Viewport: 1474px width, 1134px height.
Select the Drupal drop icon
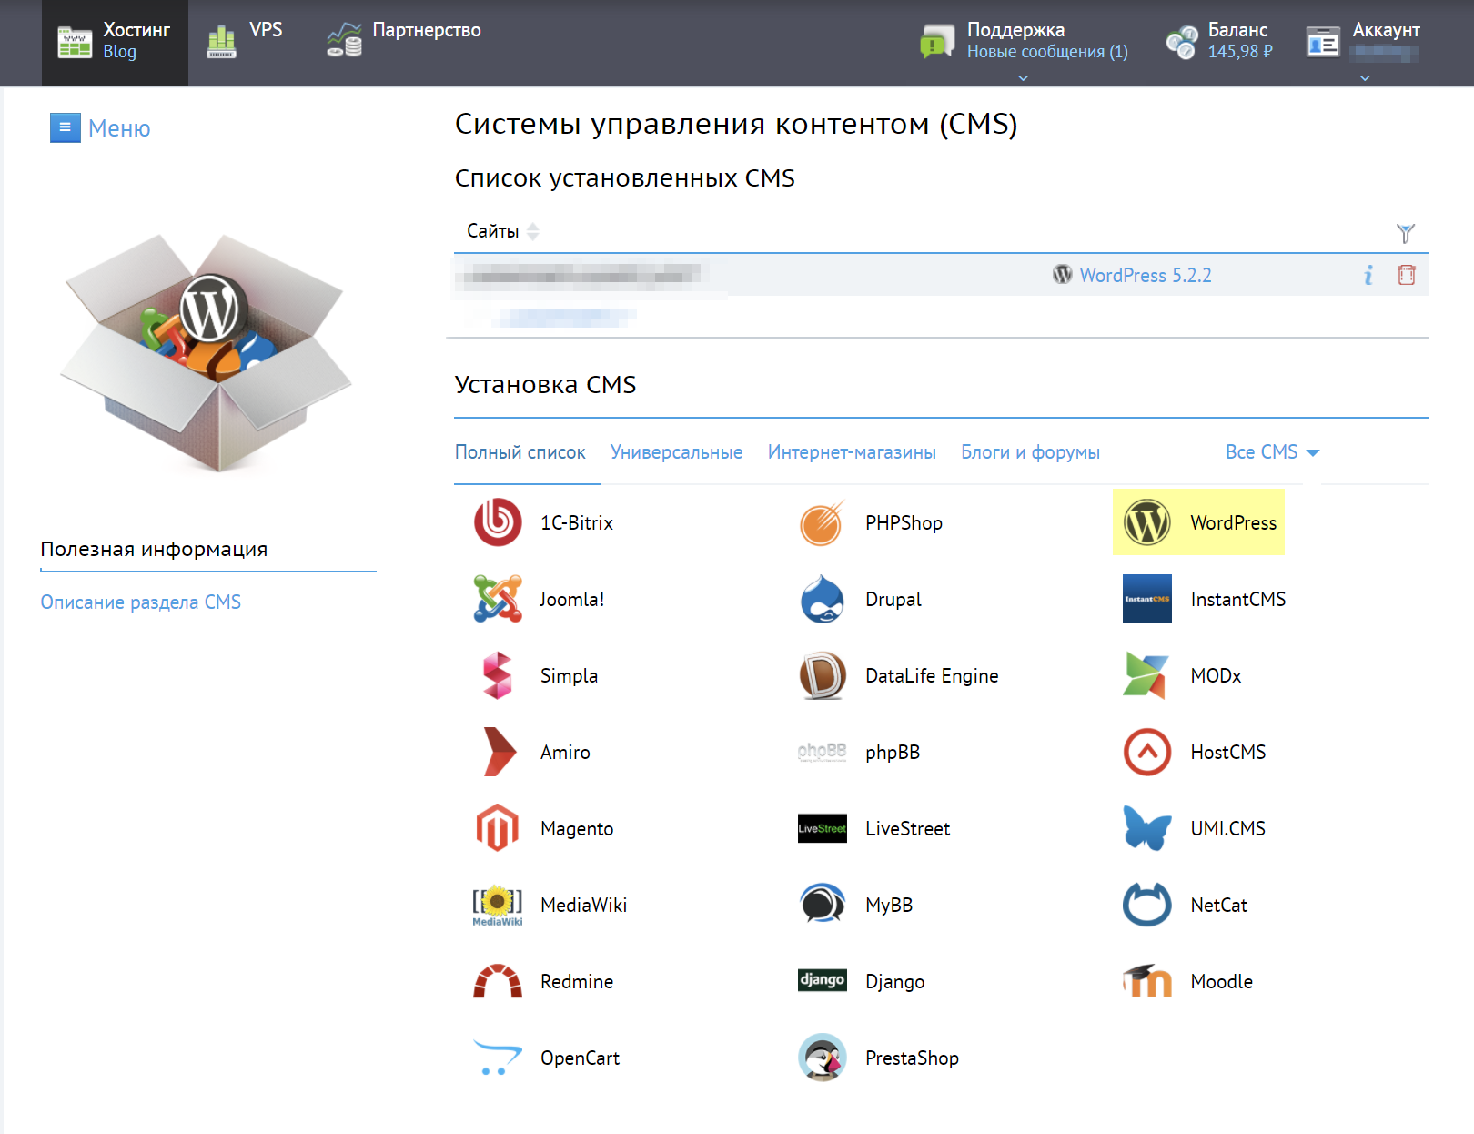823,599
